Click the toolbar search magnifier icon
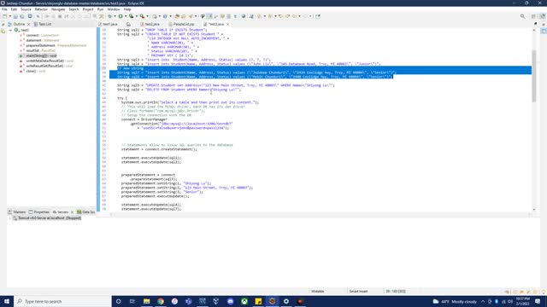This screenshot has width=547, height=307. click(x=522, y=16)
